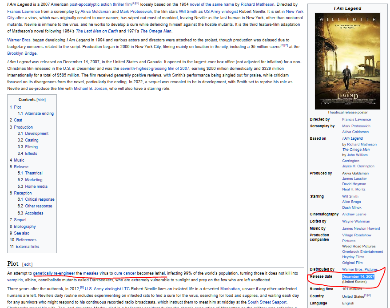The width and height of the screenshot is (390, 308).
Task: Open the 'novel of the same name' link
Action: coord(212,4)
